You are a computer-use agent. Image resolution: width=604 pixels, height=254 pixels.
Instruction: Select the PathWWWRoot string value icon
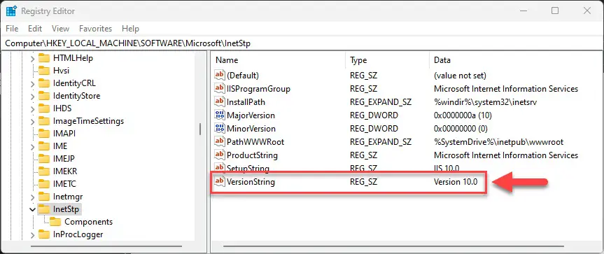click(220, 141)
